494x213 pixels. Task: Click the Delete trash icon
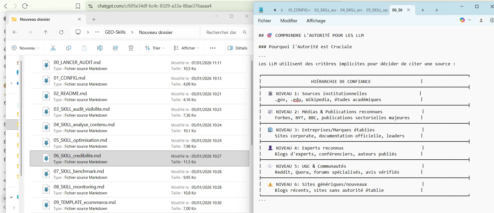pyautogui.click(x=131, y=48)
